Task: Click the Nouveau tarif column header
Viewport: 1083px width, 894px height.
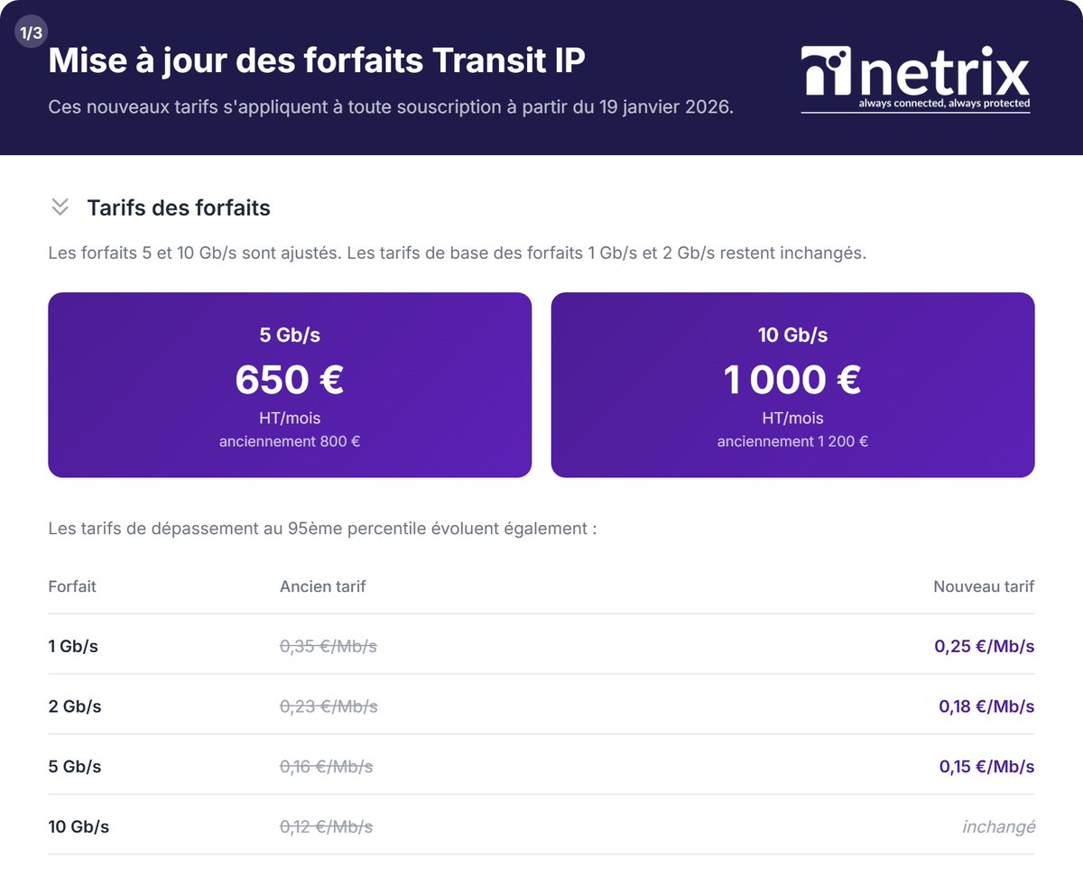Action: [984, 586]
